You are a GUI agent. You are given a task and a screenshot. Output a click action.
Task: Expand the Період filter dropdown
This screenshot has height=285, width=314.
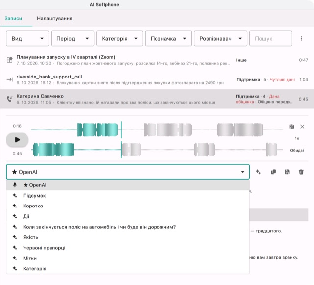[x=73, y=38]
